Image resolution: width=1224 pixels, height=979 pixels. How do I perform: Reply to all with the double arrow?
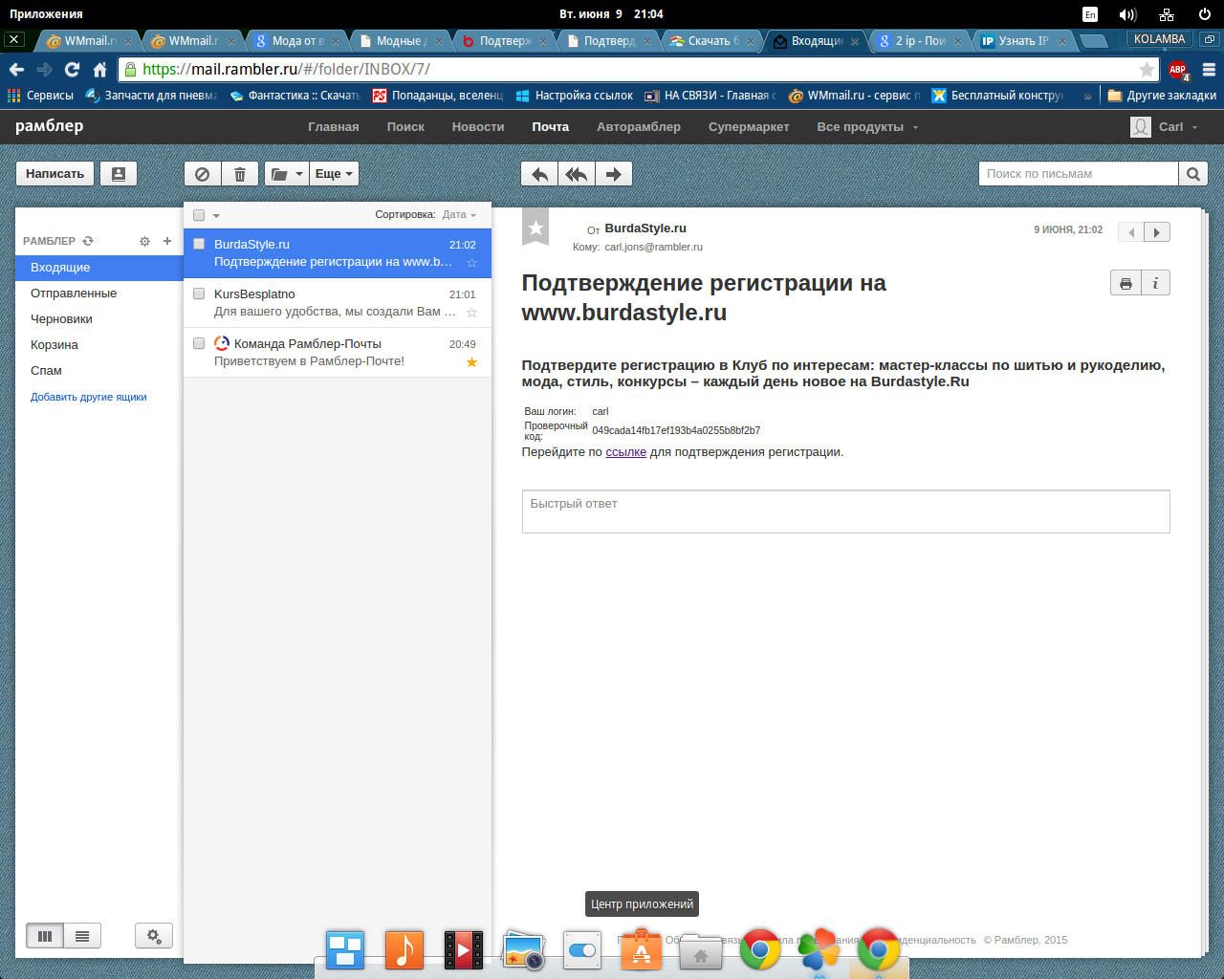577,174
